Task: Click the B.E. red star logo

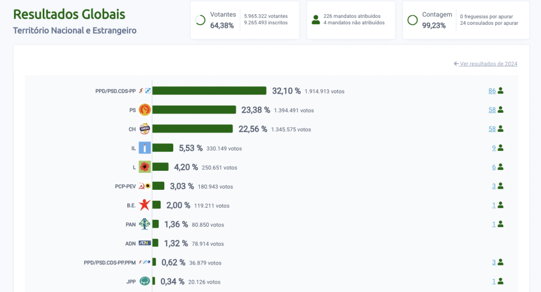Action: tap(144, 205)
